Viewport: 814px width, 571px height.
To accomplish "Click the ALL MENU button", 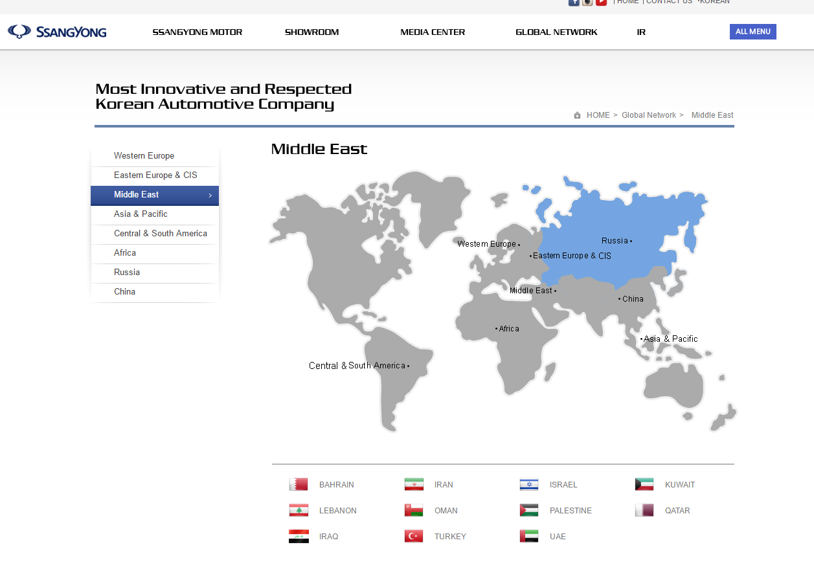I will coord(753,32).
